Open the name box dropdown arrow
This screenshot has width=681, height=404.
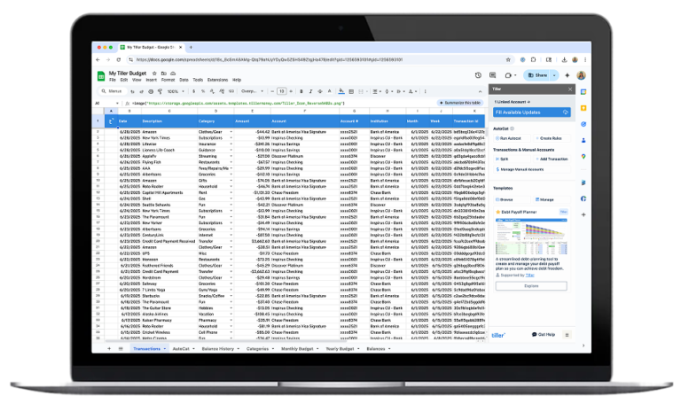tap(117, 104)
